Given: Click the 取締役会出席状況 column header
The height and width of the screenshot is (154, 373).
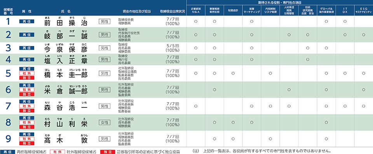Looking at the screenshot, I should click(173, 11).
